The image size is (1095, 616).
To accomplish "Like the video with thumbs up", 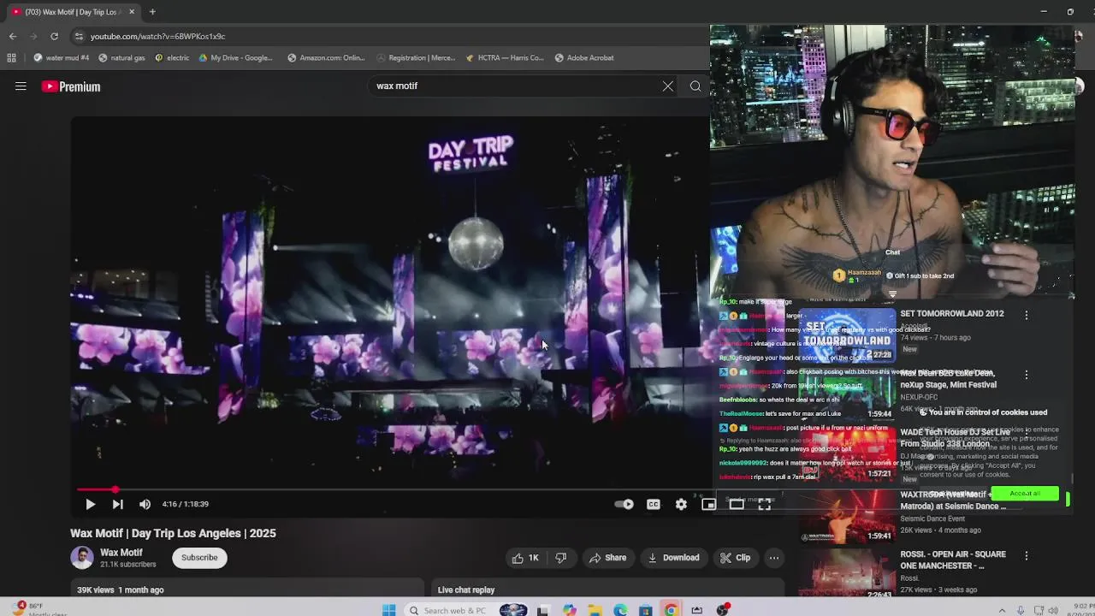I will pyautogui.click(x=525, y=558).
